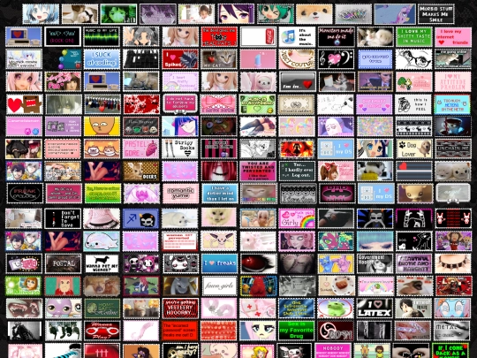
Task: Open the "Morbid Stuff Makes Me Smile" stamp
Action: coord(436,14)
